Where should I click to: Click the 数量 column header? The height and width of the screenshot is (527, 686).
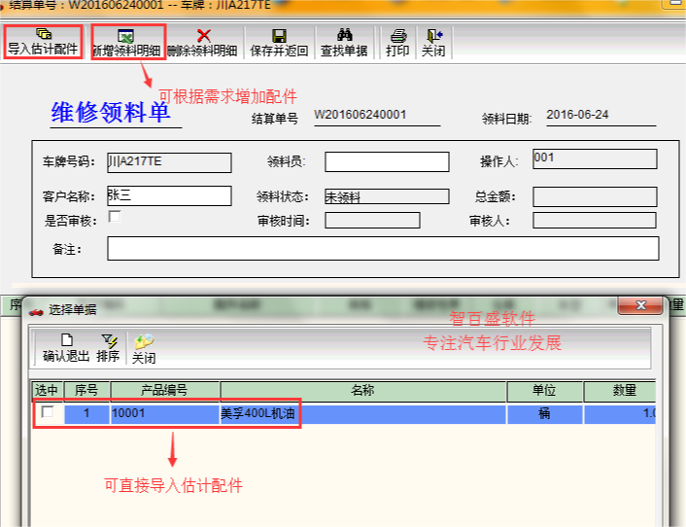[620, 391]
